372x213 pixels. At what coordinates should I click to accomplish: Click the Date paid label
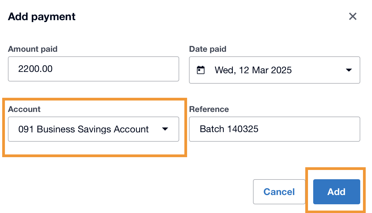[x=208, y=49]
